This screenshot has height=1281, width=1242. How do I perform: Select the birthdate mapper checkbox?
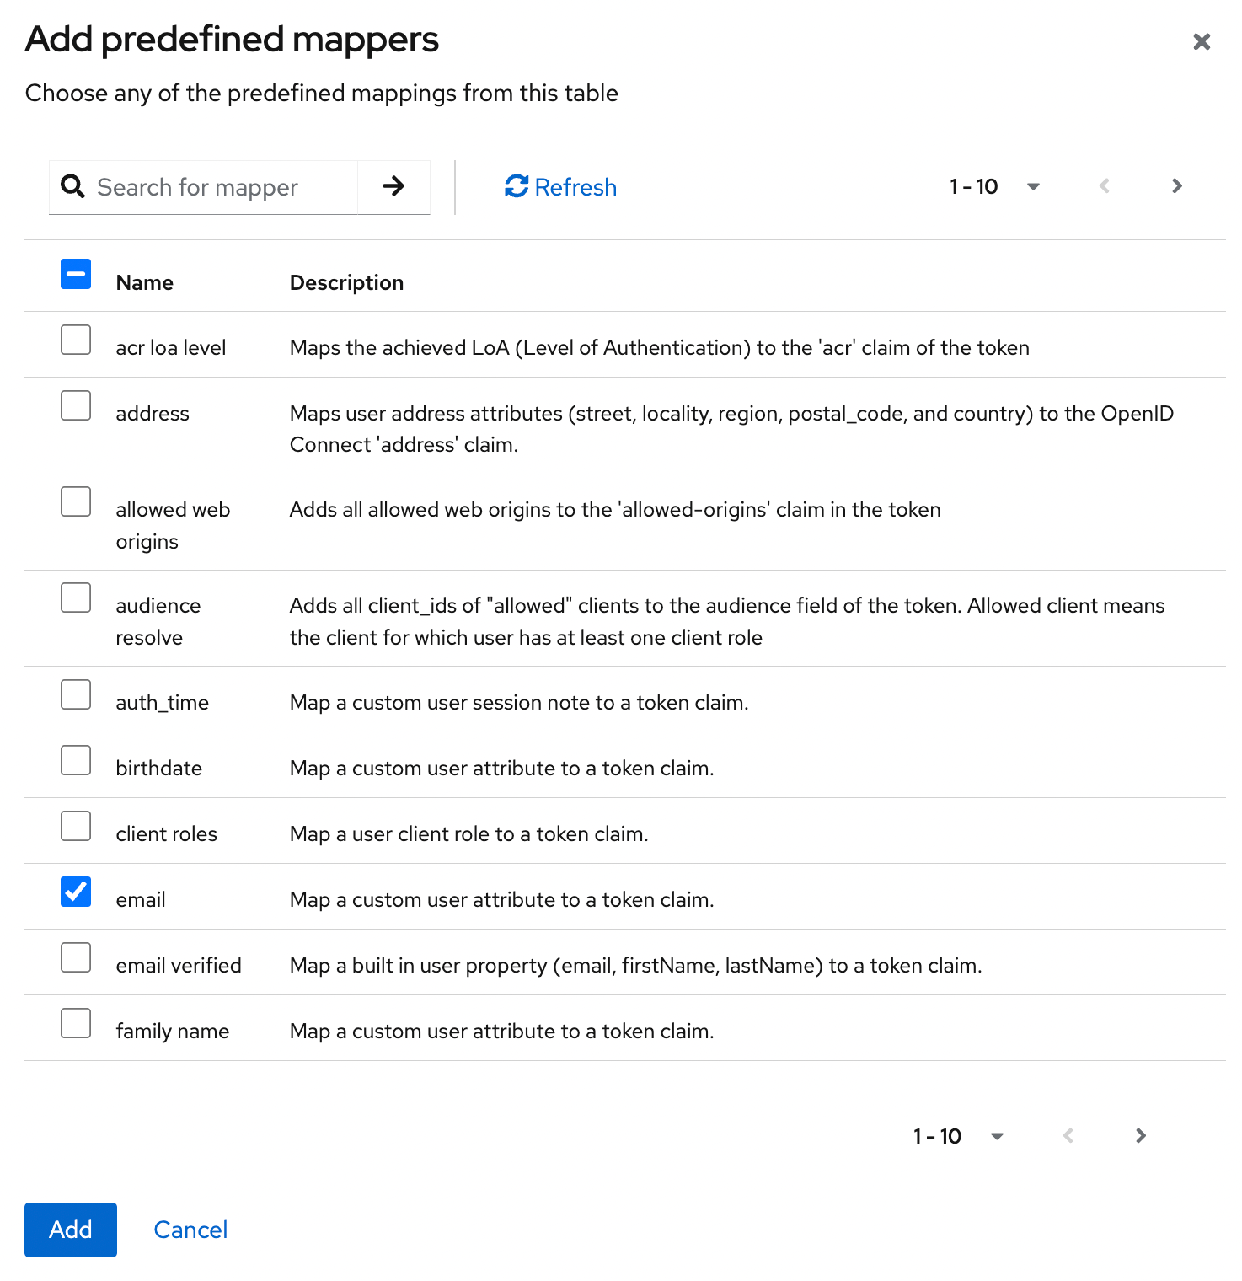click(x=76, y=760)
